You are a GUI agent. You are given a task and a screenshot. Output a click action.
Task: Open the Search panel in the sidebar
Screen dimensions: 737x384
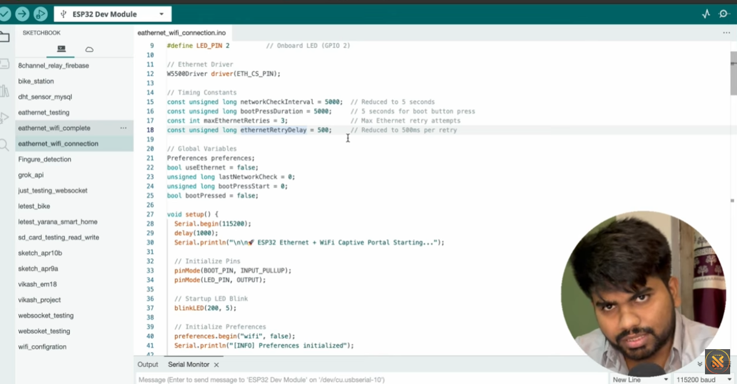(4, 145)
